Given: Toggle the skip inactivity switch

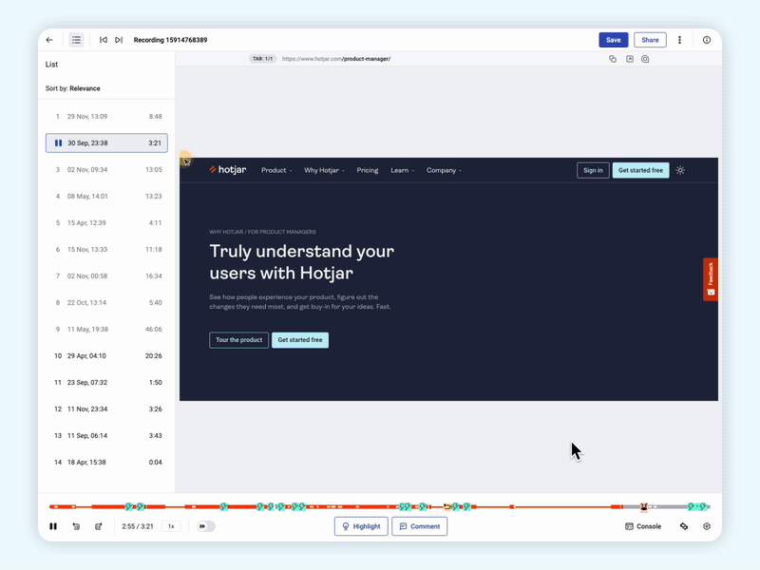Looking at the screenshot, I should point(206,526).
